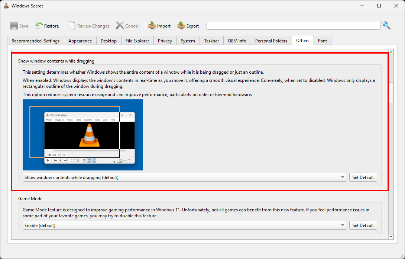Click the vertical scrollbar thumb
The image size is (405, 259).
391,92
